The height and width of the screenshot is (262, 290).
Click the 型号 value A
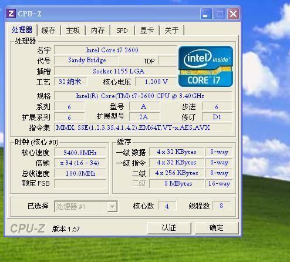144,107
